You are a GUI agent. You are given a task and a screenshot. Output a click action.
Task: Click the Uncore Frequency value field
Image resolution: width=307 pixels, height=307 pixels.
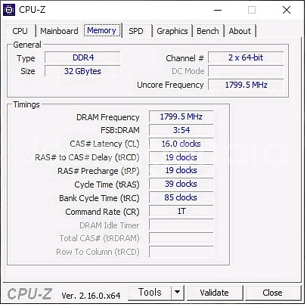click(x=246, y=85)
